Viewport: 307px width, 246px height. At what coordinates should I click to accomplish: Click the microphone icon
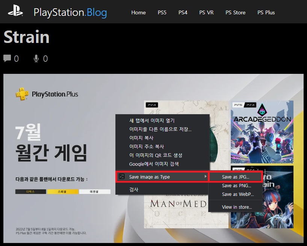(x=36, y=58)
